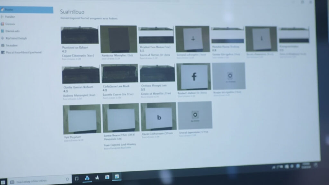Select the tile rated 3.5 in row two
Screen dimensions: 329x185
[157, 74]
